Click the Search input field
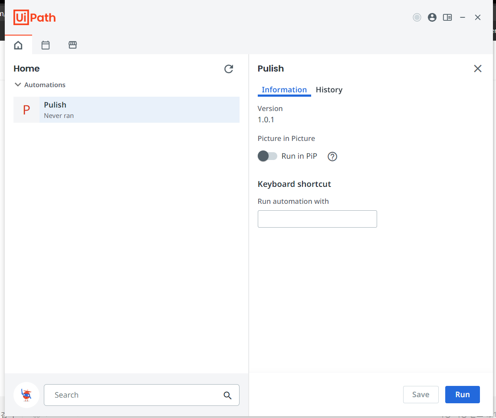This screenshot has width=496, height=418. [141, 395]
